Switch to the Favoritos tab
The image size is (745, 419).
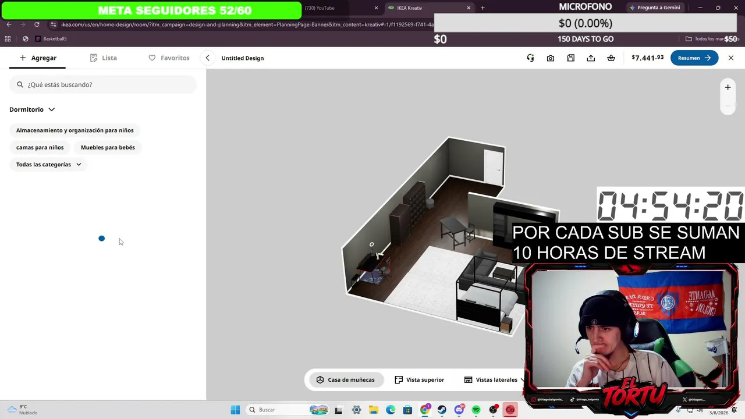(169, 58)
